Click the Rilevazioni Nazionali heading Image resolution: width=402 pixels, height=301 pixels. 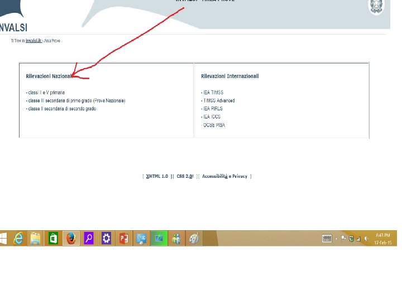coord(49,76)
